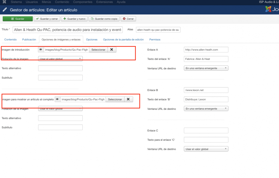Click Guardar y cerrar button
The width and height of the screenshot is (279, 178).
coord(47,19)
